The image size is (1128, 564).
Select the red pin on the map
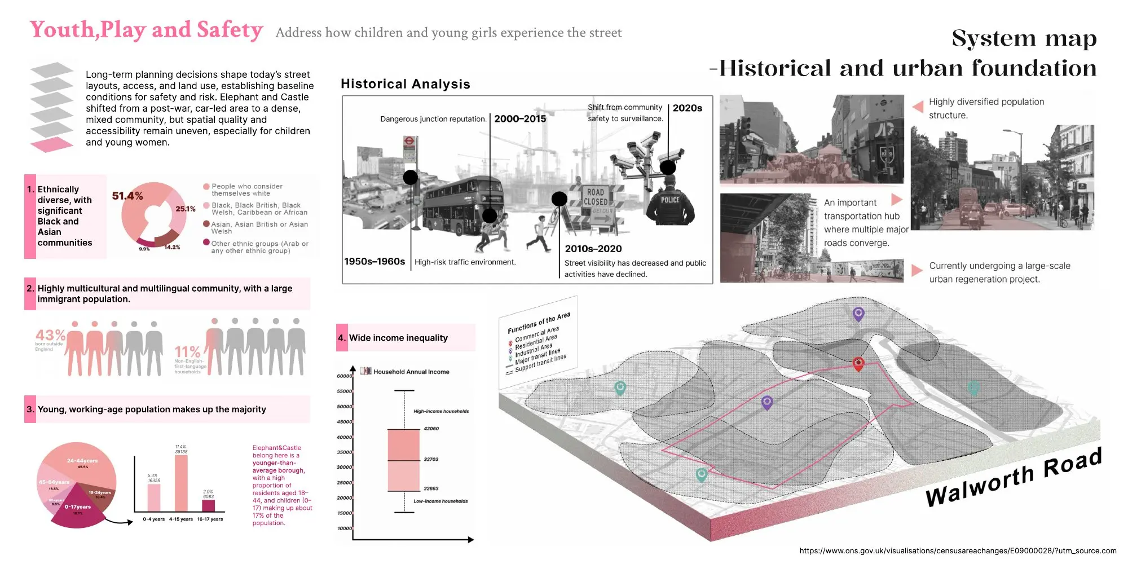tap(858, 364)
